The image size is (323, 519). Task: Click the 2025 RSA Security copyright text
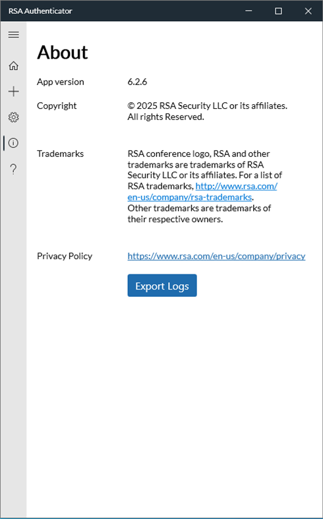[208, 111]
